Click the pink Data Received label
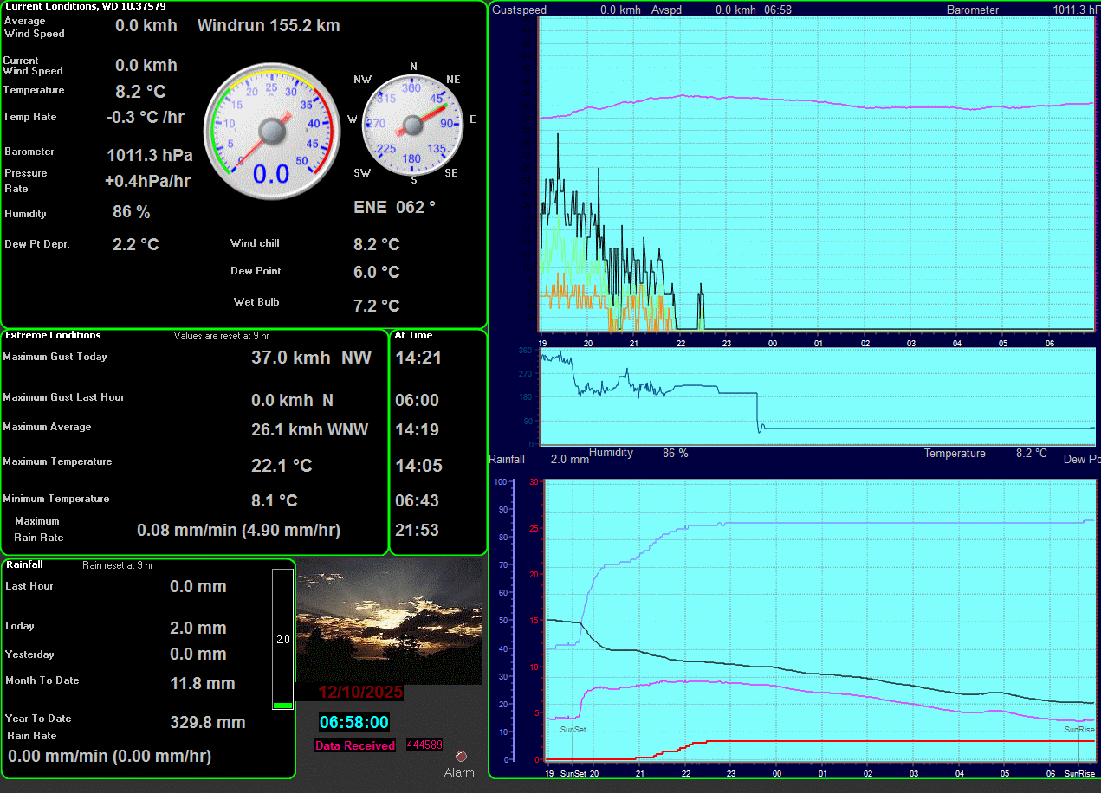Screen dimensions: 1101x793 point(355,745)
